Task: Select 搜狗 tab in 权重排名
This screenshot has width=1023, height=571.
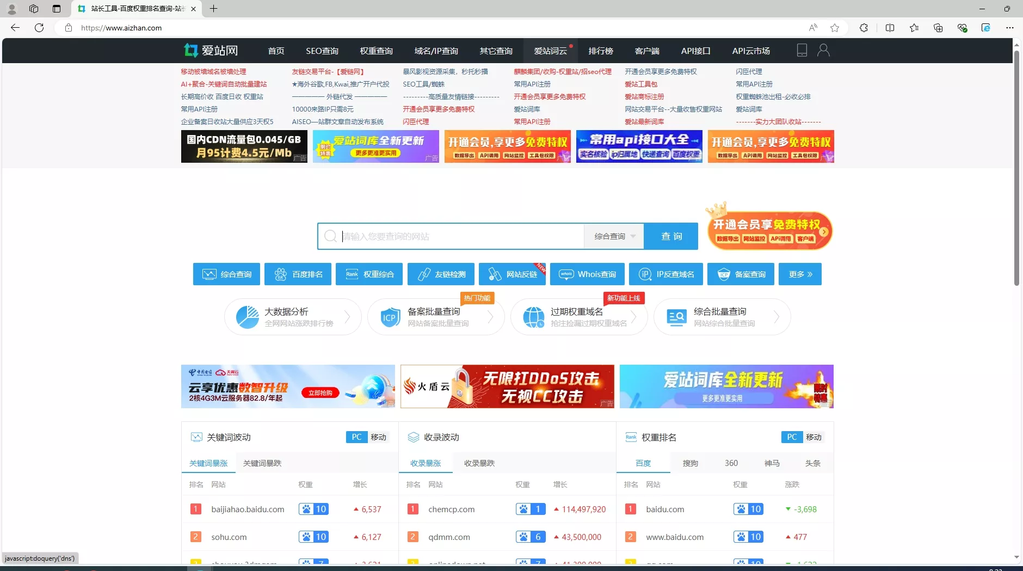Action: click(x=691, y=463)
